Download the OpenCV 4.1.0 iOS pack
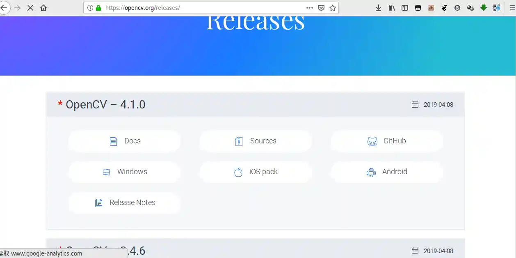The width and height of the screenshot is (516, 258). (256, 172)
